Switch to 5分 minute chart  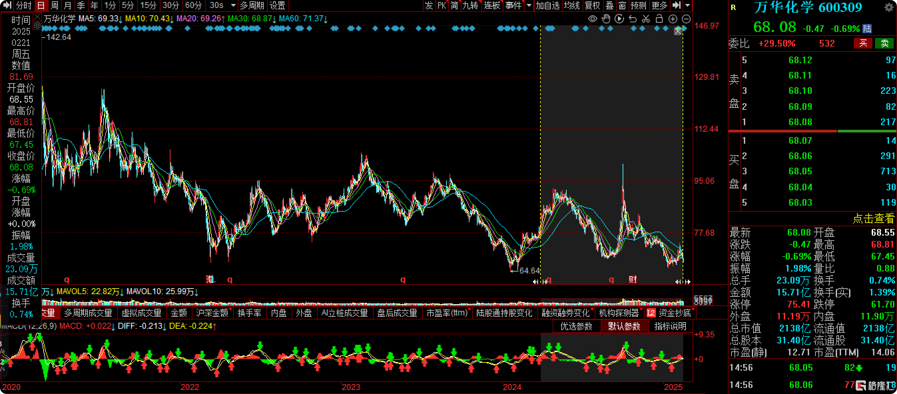point(128,5)
